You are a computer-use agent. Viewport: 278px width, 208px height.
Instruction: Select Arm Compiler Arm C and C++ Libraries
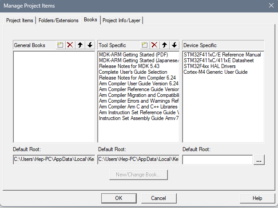pos(138,107)
